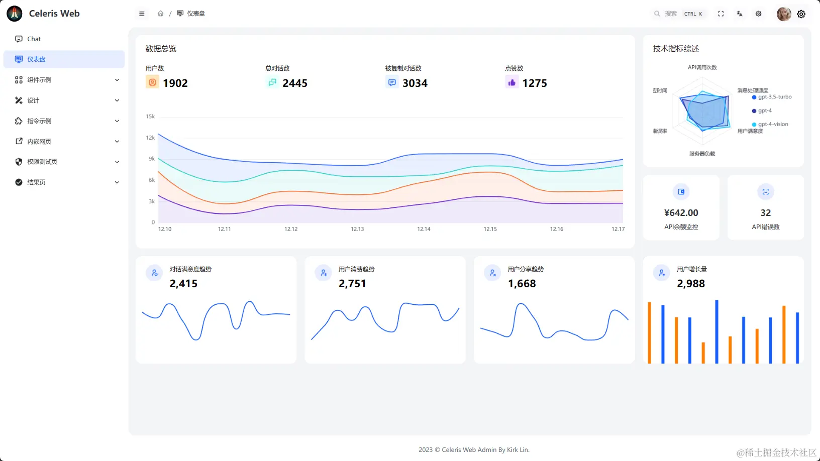Click the 数据总览 heading
This screenshot has height=461, width=820.
click(x=161, y=49)
